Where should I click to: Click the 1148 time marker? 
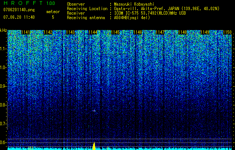pos(183,32)
